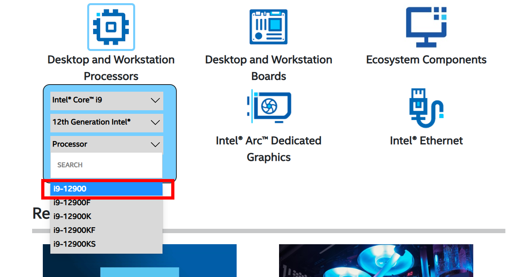The image size is (524, 277).
Task: Click the Intel Ethernet text label
Action: (x=426, y=141)
